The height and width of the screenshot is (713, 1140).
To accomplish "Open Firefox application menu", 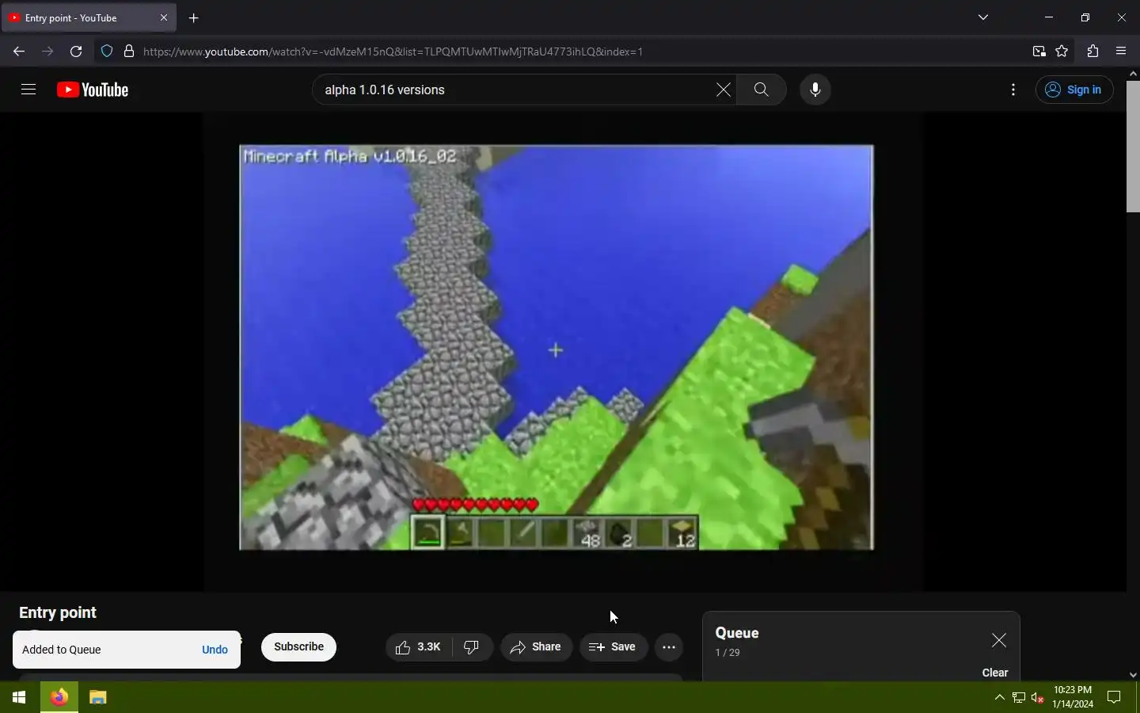I will click(1121, 51).
